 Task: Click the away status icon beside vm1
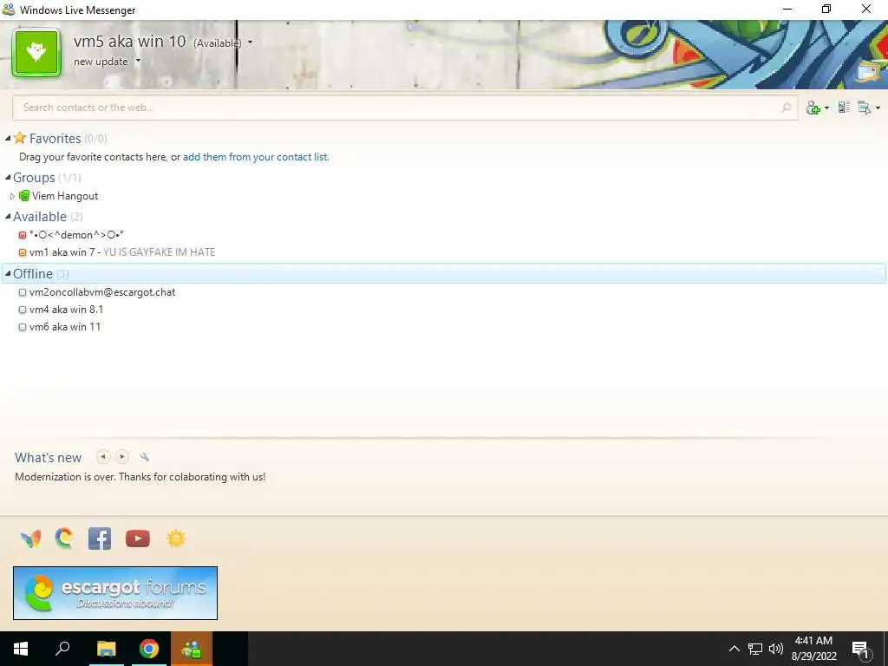[23, 252]
